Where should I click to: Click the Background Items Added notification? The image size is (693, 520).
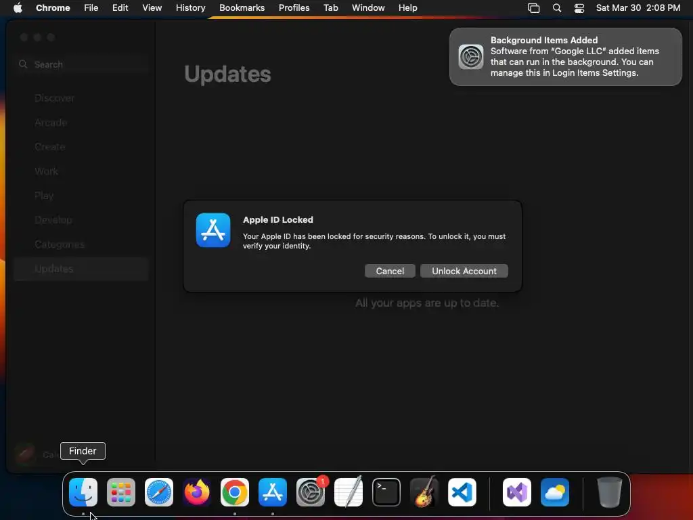[x=566, y=57]
